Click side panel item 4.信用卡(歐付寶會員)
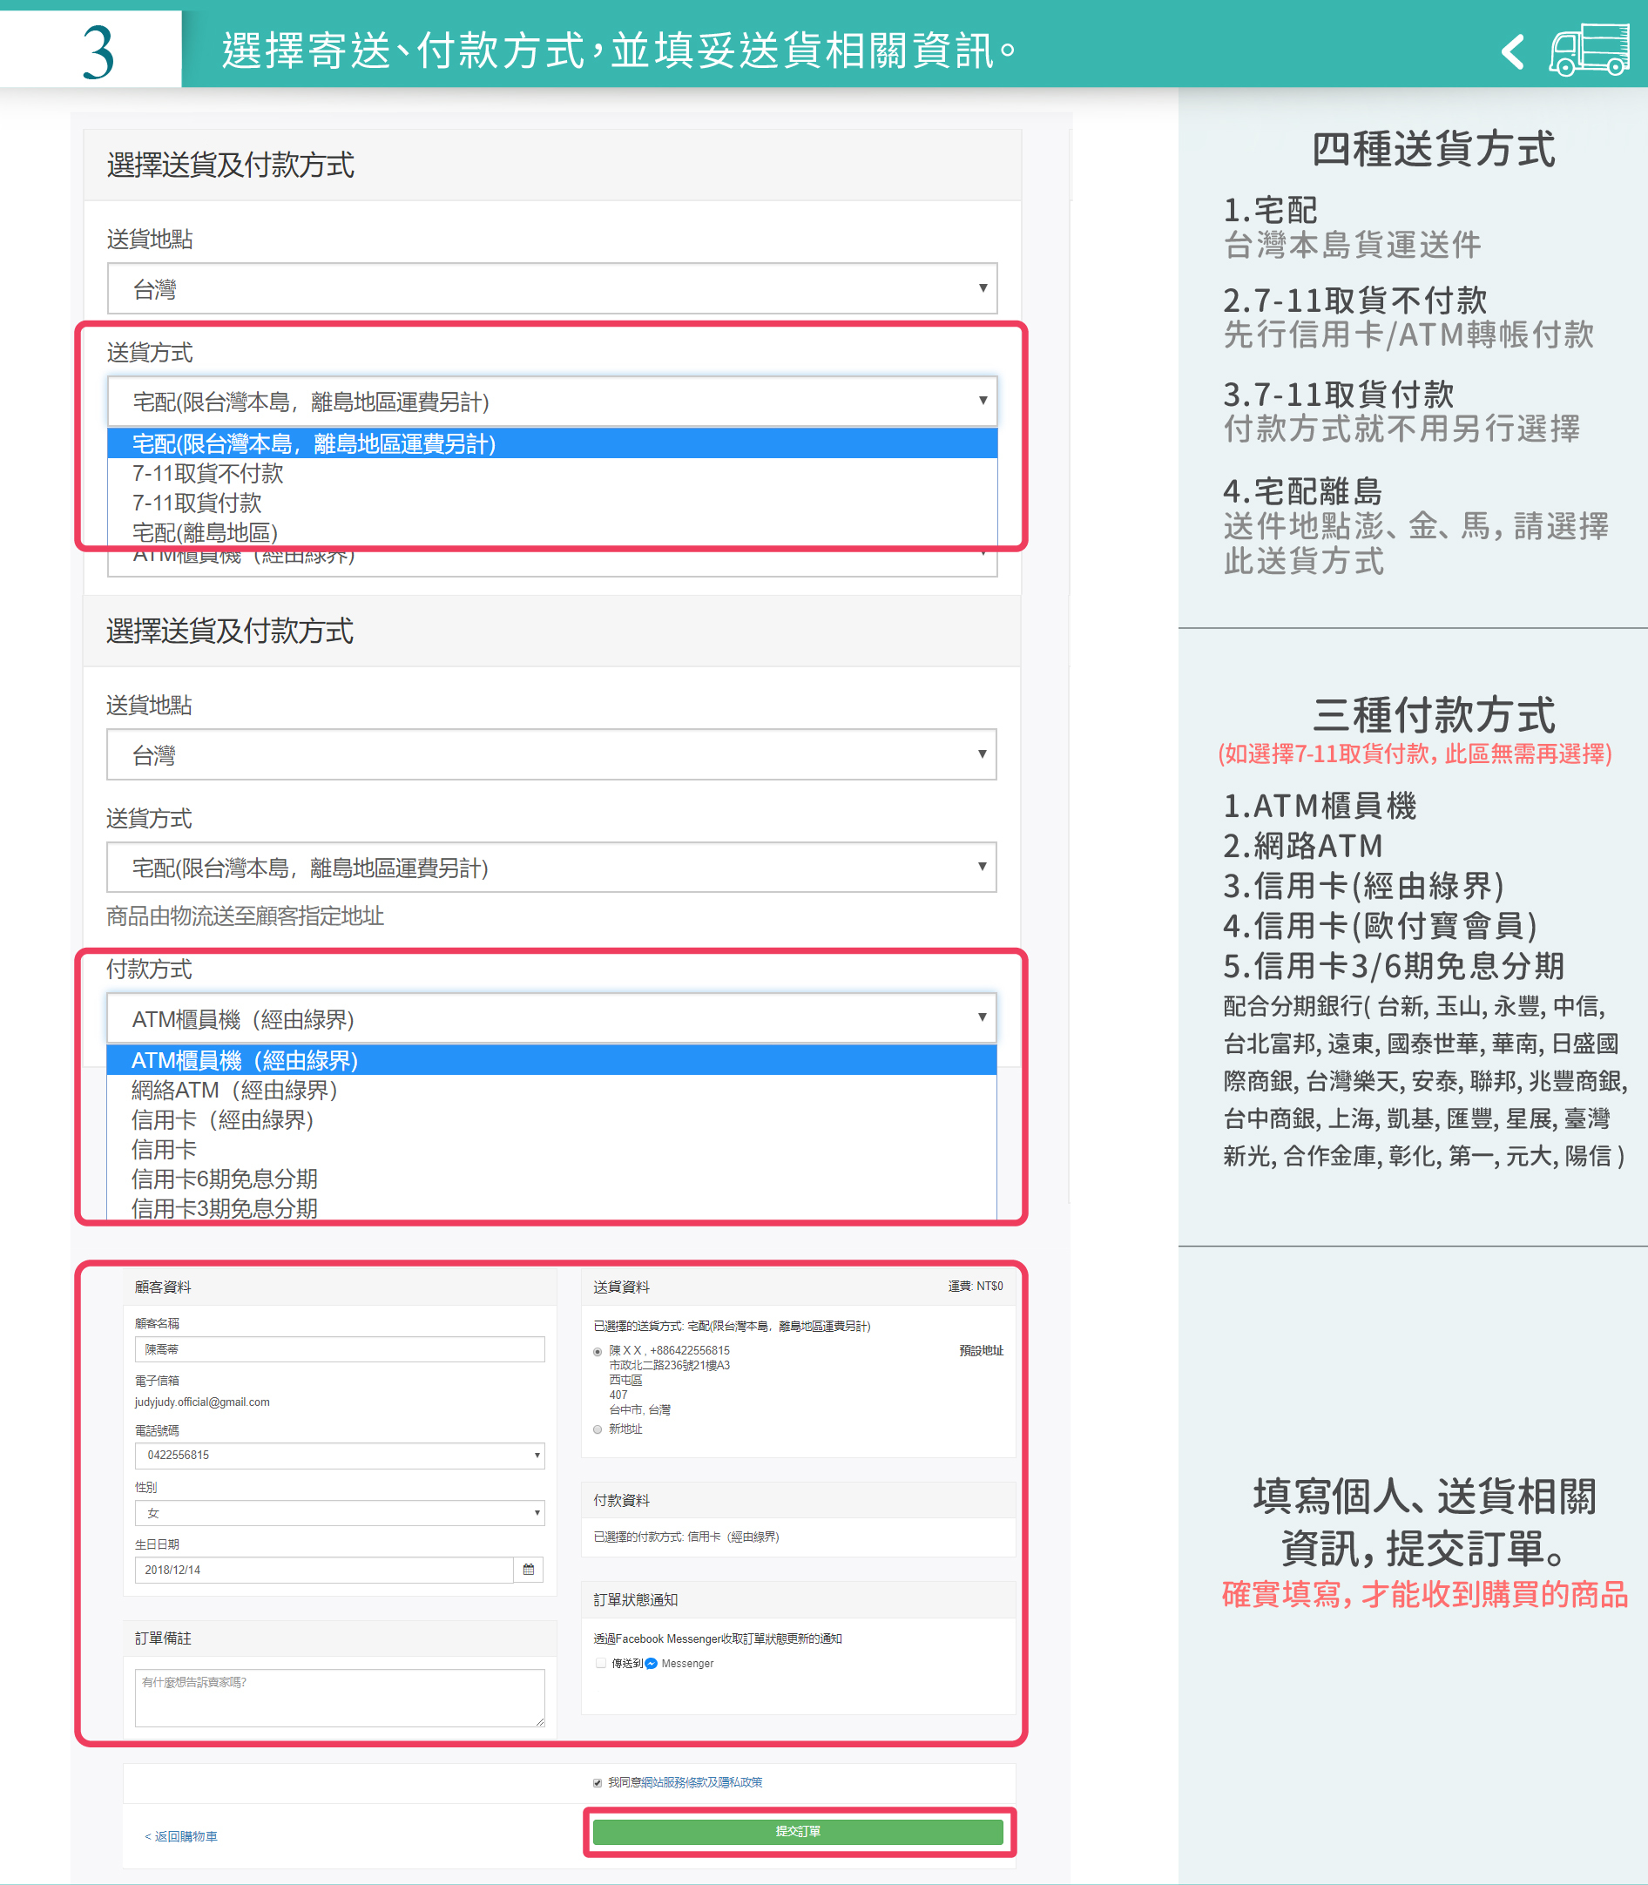Image resolution: width=1648 pixels, height=1885 pixels. tap(1381, 925)
